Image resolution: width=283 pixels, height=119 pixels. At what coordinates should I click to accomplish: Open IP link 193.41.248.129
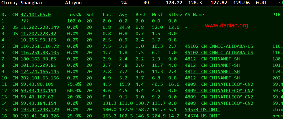click(x=40, y=110)
